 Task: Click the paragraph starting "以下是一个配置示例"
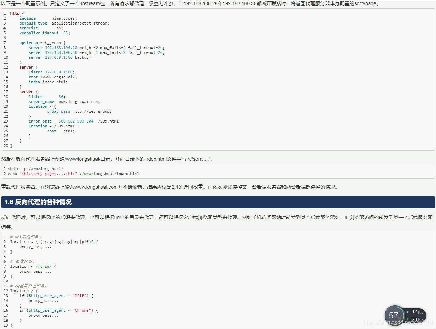tap(191, 4)
